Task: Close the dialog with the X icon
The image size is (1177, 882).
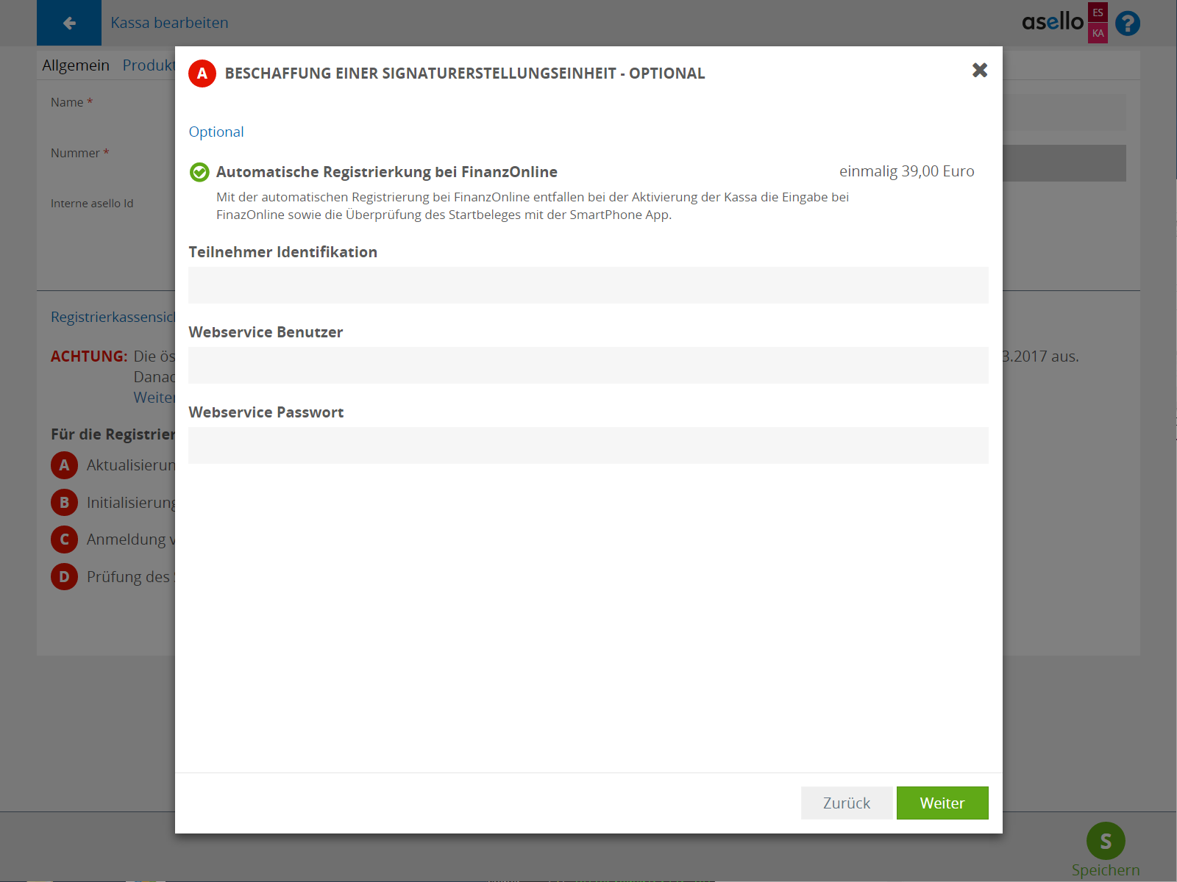Action: click(x=979, y=70)
